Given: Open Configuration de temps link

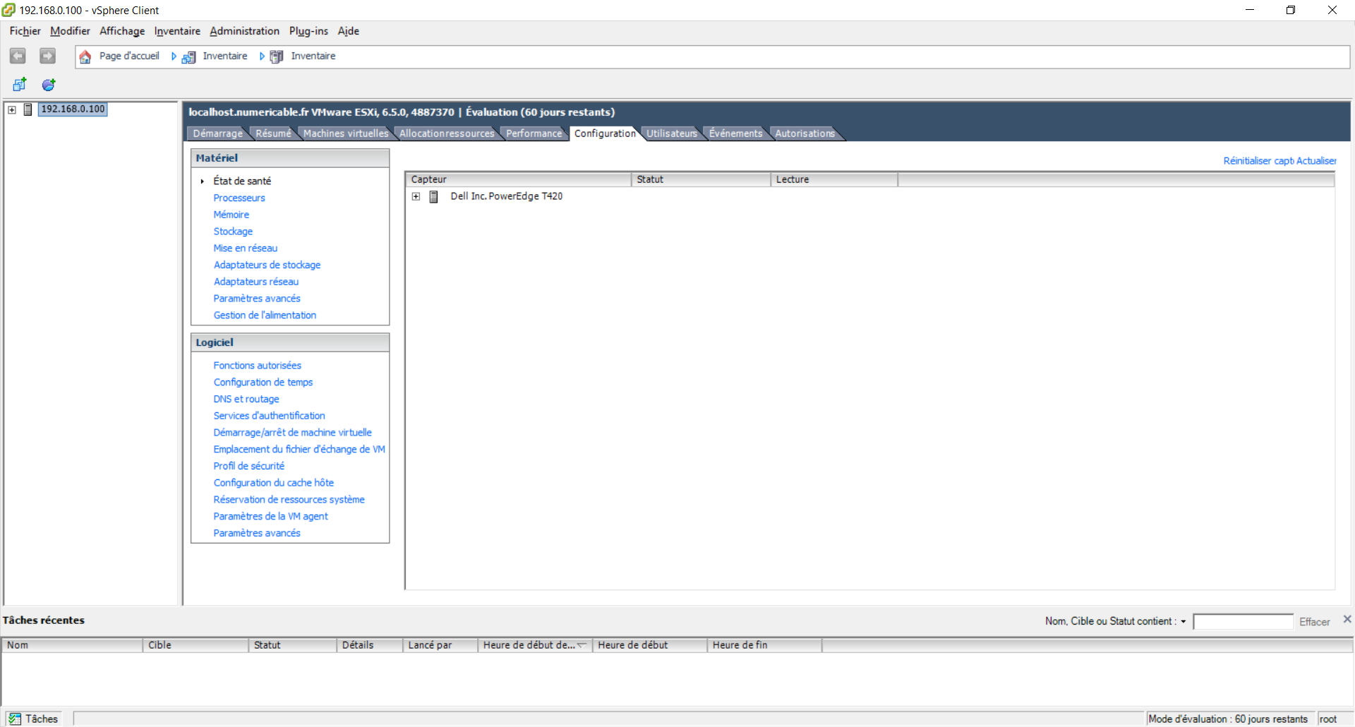Looking at the screenshot, I should pyautogui.click(x=263, y=383).
